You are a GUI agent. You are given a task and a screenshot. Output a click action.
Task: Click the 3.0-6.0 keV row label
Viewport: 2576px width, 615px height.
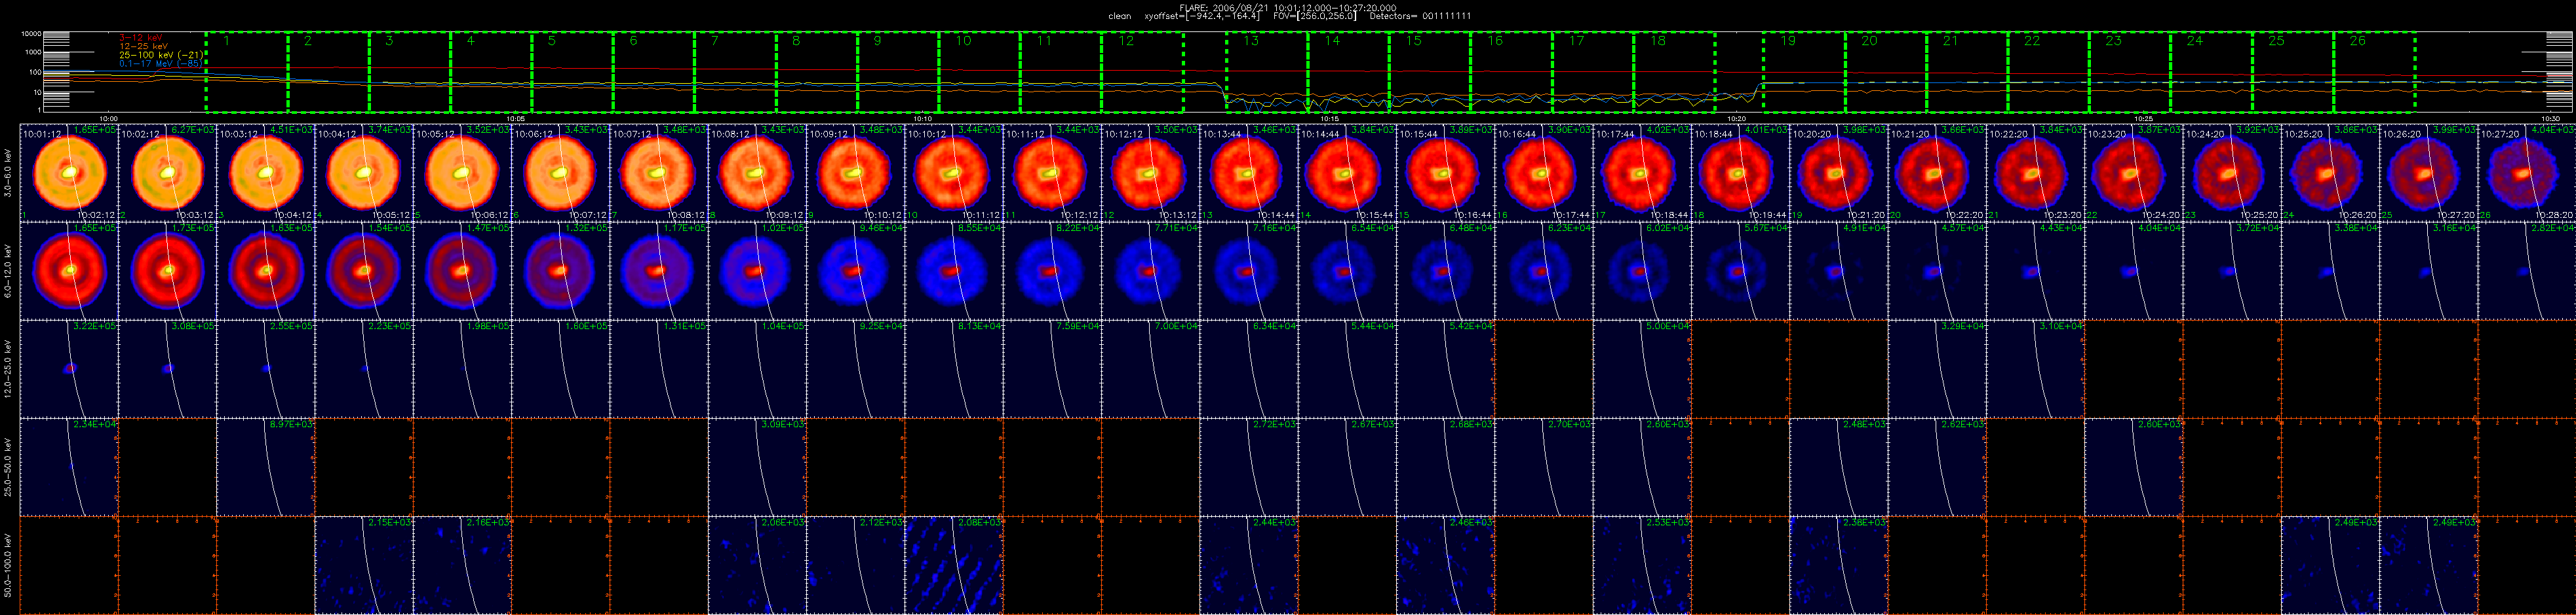click(x=8, y=171)
